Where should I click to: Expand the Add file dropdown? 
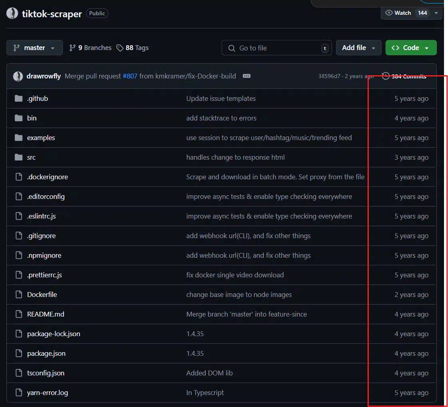click(x=358, y=48)
